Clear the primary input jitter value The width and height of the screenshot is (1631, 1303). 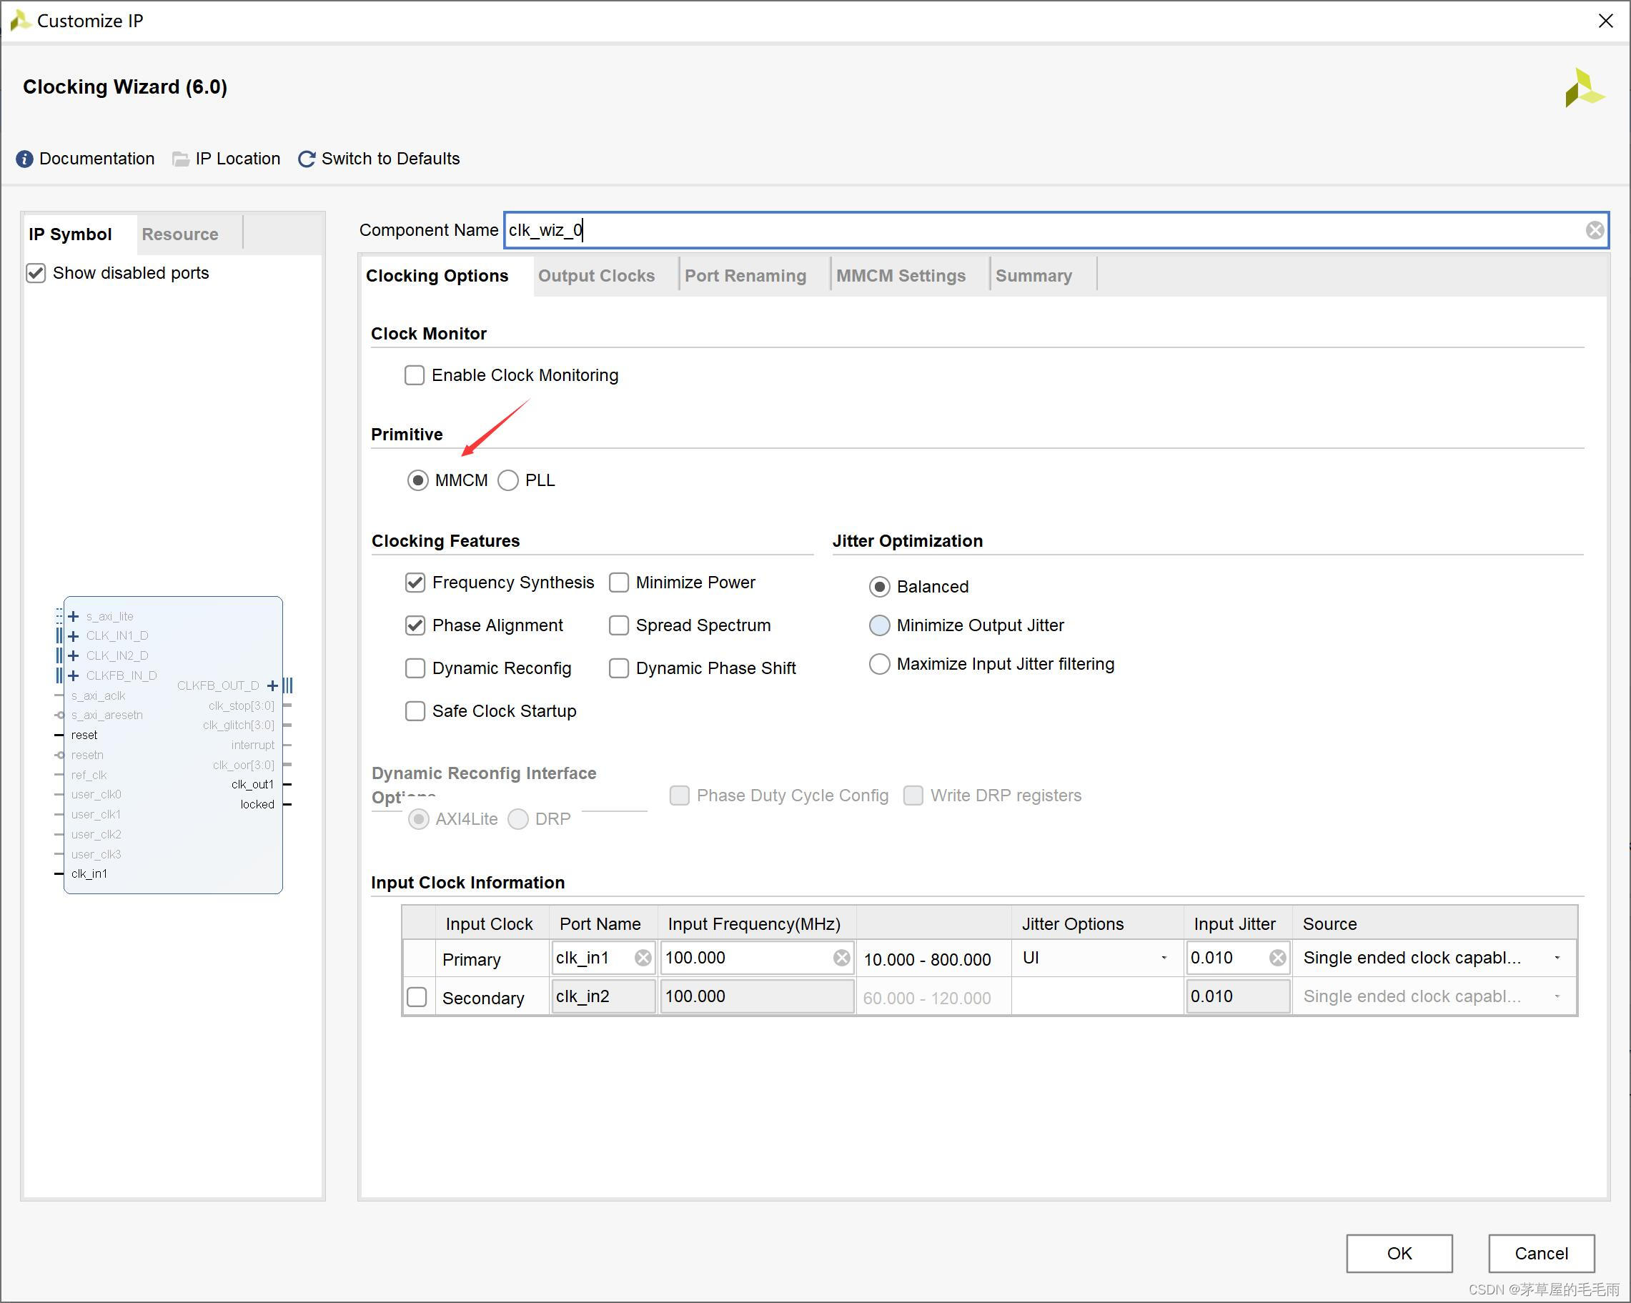[1278, 958]
